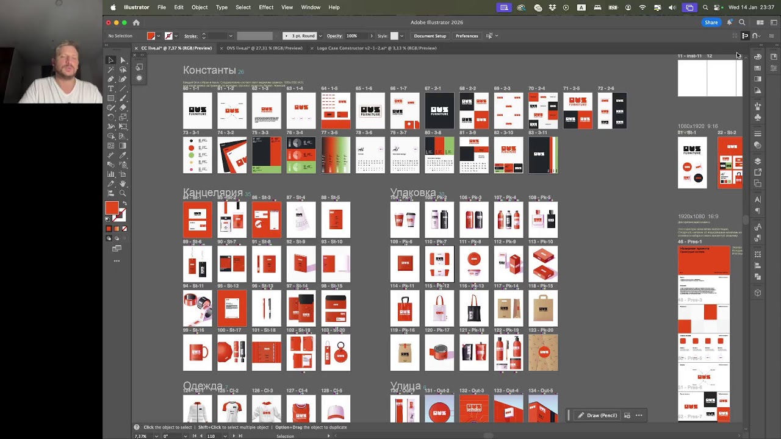The image size is (781, 439).
Task: Enable Draw Normal mode
Action: [109, 238]
